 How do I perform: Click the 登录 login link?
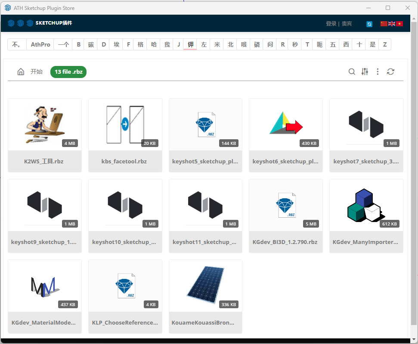[331, 24]
